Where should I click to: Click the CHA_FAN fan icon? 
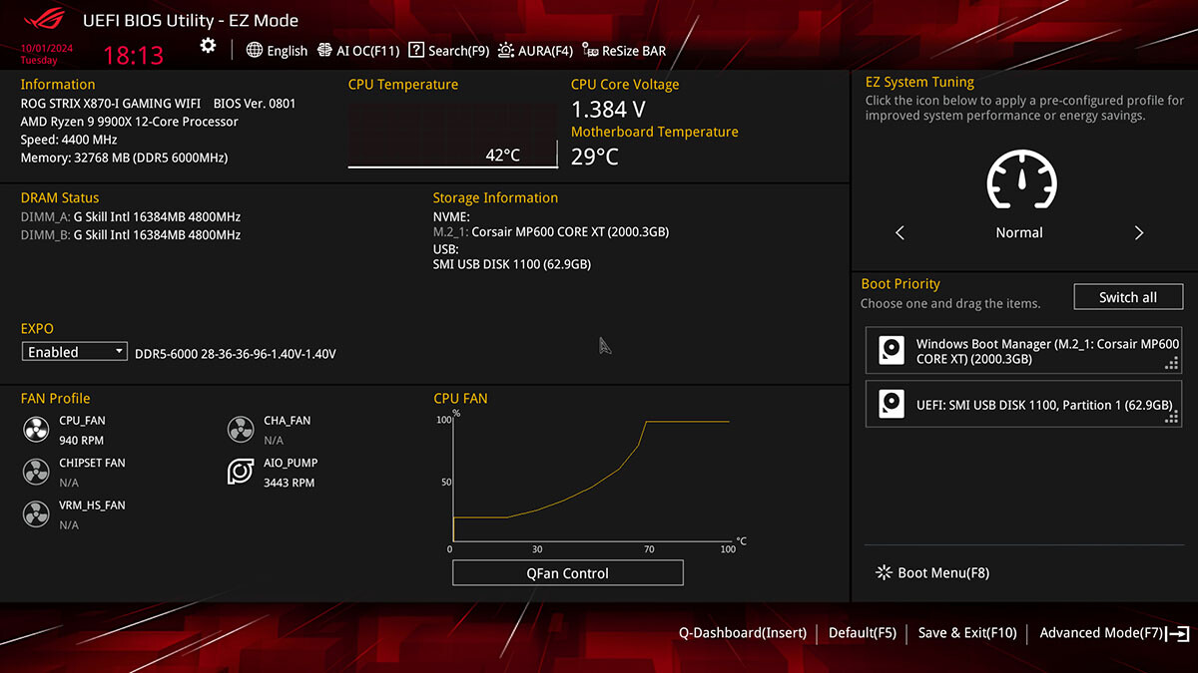(x=241, y=430)
